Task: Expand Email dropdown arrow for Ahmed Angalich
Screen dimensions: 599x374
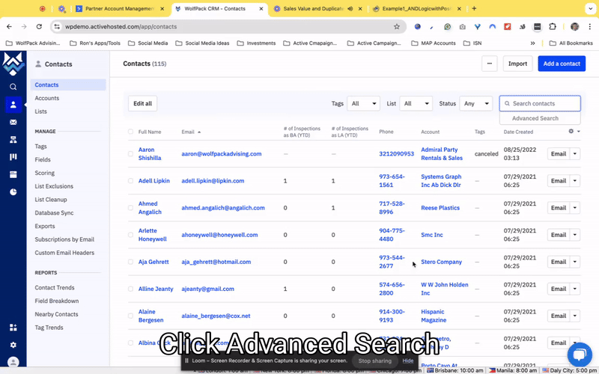Action: pyautogui.click(x=575, y=208)
